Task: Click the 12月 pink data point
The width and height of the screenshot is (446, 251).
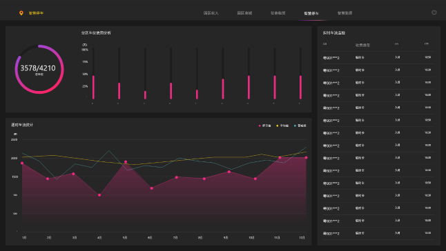Action: 306,158
